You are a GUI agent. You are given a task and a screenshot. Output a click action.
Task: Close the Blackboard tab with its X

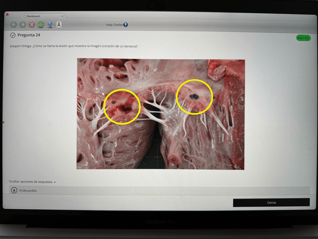click(x=63, y=16)
